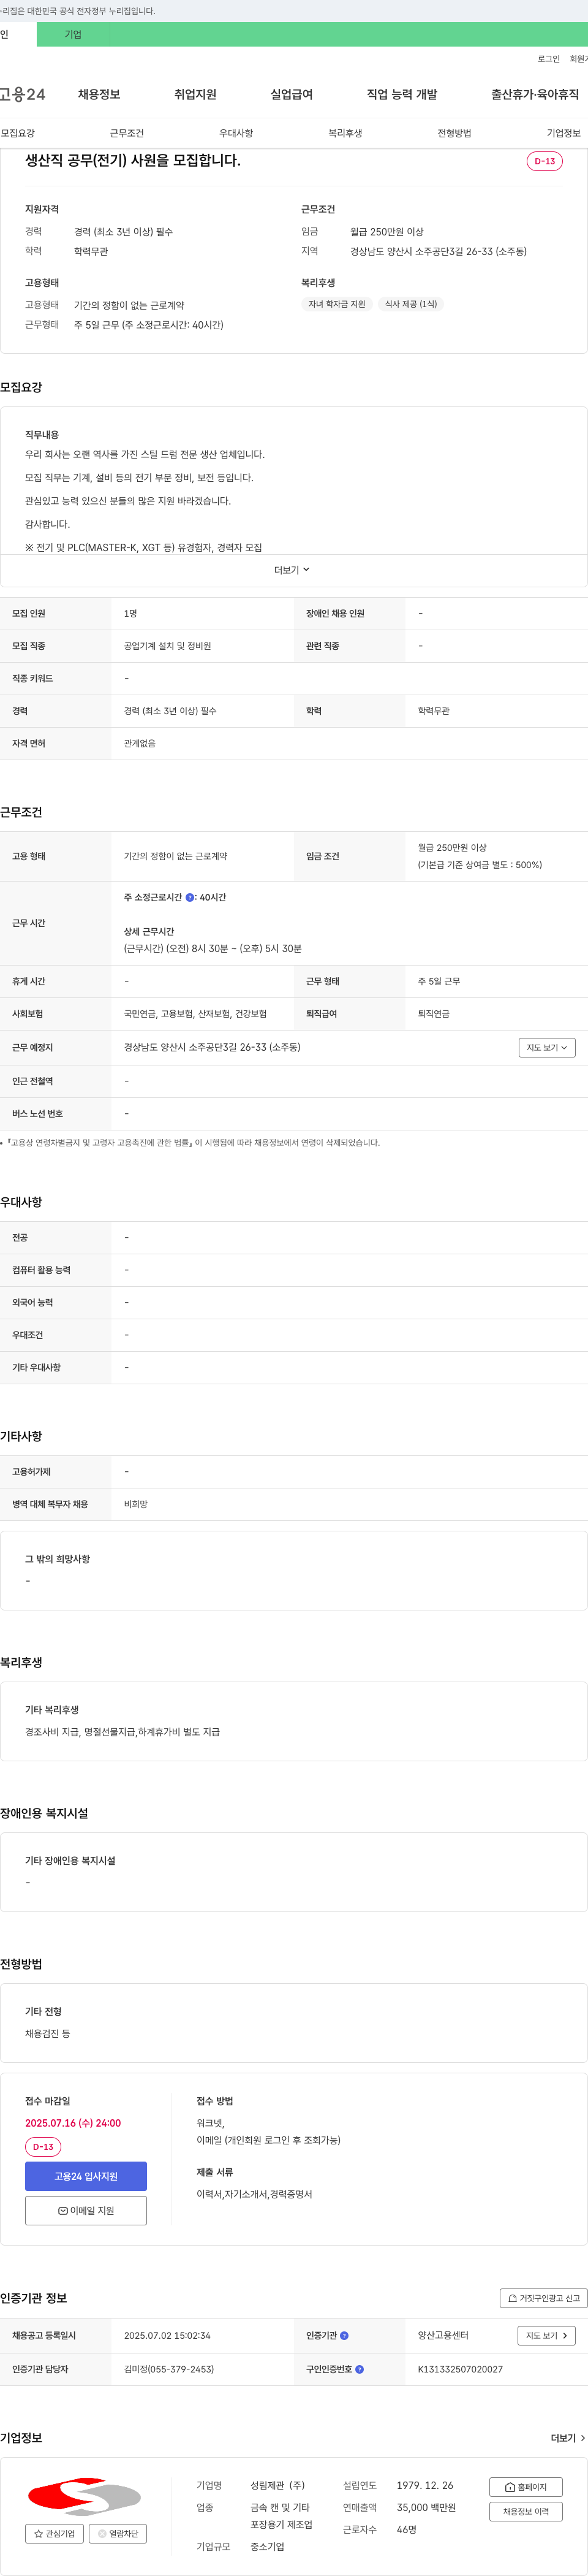Click the 자녀 학자금 지원 tag
The width and height of the screenshot is (588, 2576).
pos(337,304)
